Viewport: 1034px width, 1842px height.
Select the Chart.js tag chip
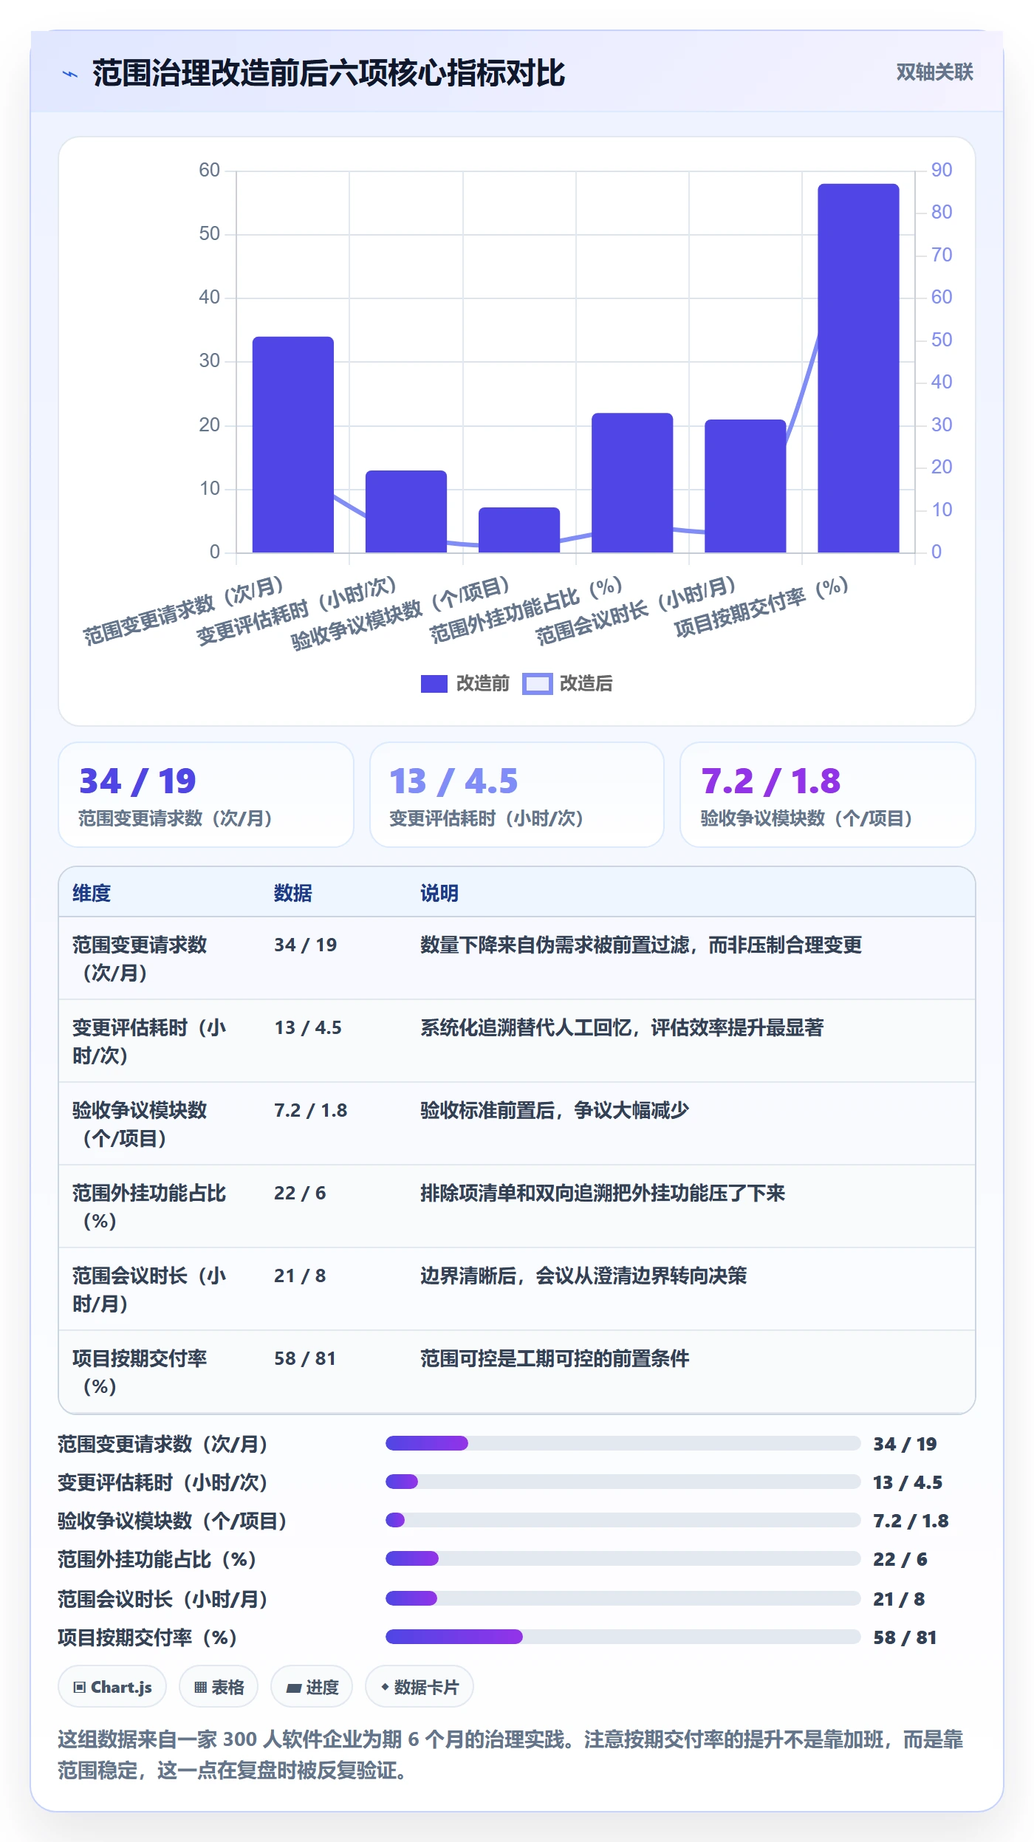(x=112, y=1687)
